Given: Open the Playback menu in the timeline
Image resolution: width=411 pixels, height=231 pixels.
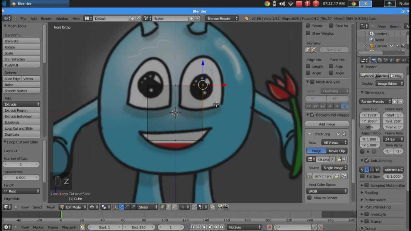Looking at the screenshot, I should [69, 227].
